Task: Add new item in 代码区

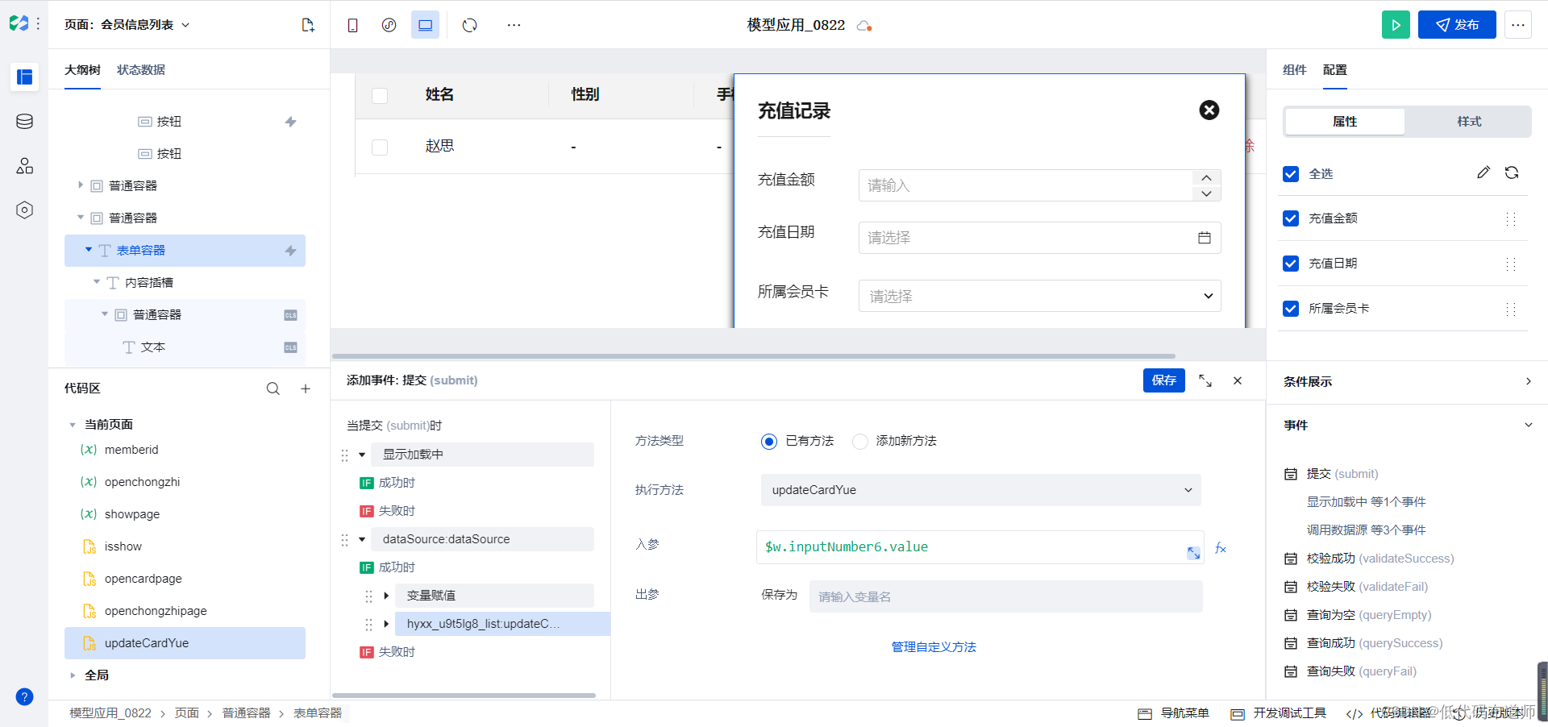Action: 306,388
